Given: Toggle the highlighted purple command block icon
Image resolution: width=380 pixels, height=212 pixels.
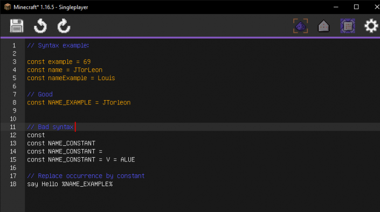Looking at the screenshot, I should coord(348,26).
